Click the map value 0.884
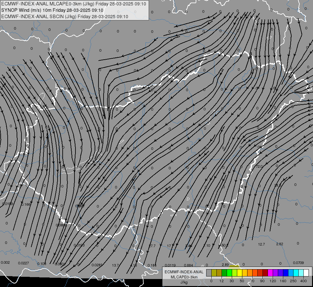313x287 pixels. pyautogui.click(x=188, y=265)
